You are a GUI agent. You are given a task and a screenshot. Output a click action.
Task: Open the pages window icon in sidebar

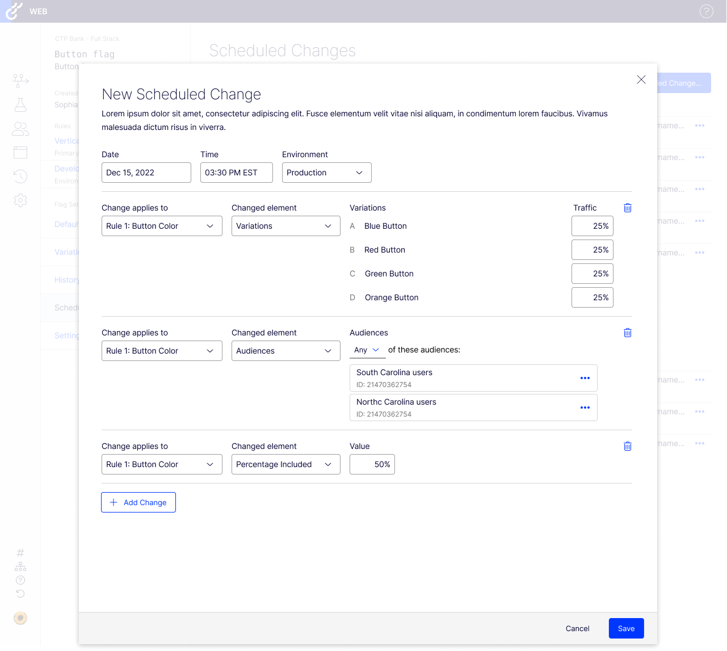tap(20, 152)
